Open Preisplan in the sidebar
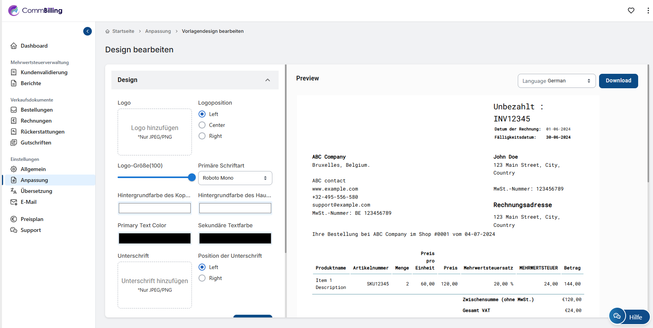Screen dimensions: 653x328 [32, 219]
